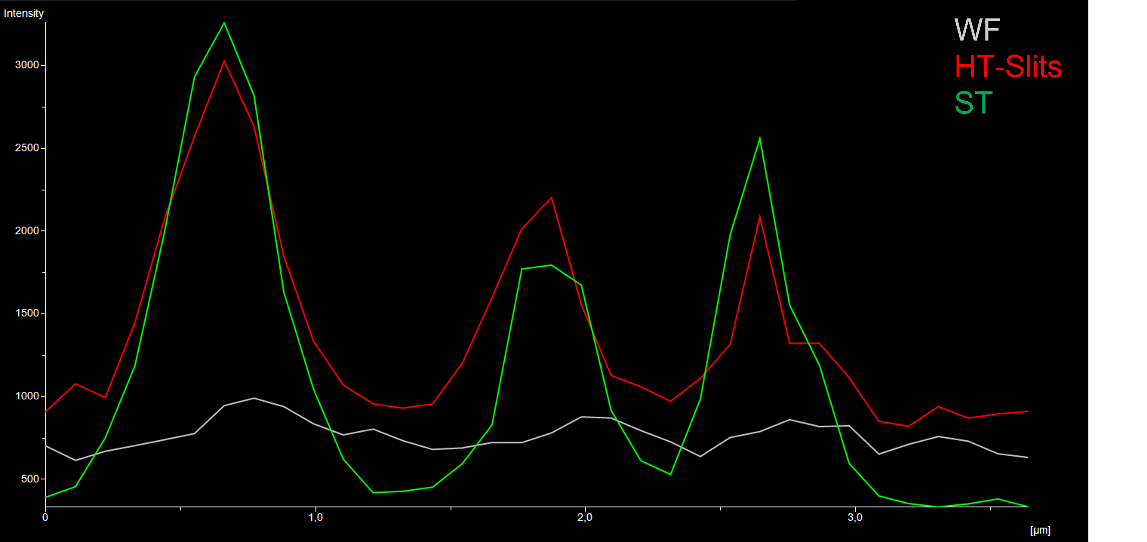Click the red middle peak near 1.9 µm
The image size is (1147, 542).
click(552, 197)
